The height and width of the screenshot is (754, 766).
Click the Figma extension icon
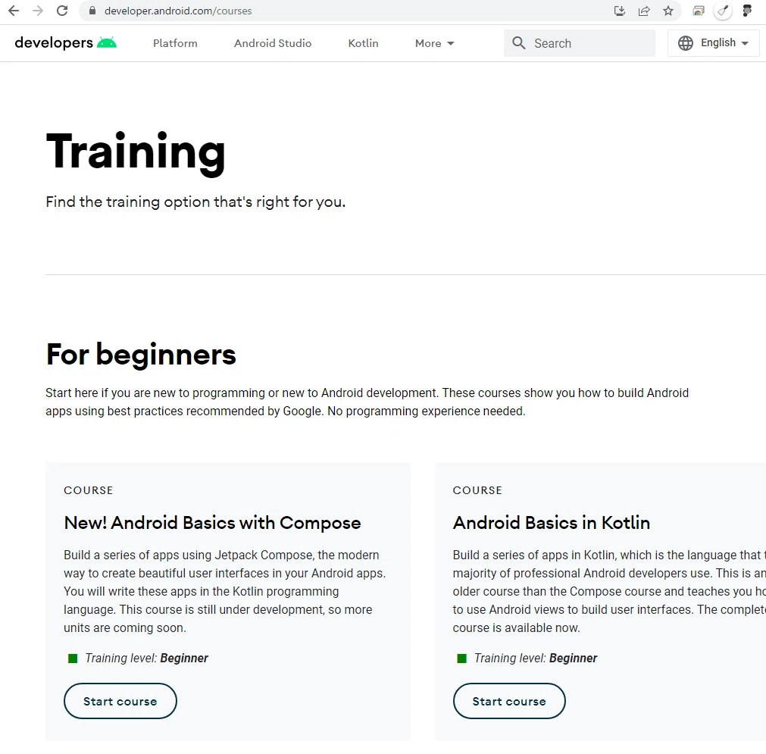pos(747,11)
